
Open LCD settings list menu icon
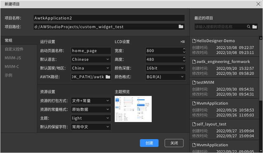(183, 42)
